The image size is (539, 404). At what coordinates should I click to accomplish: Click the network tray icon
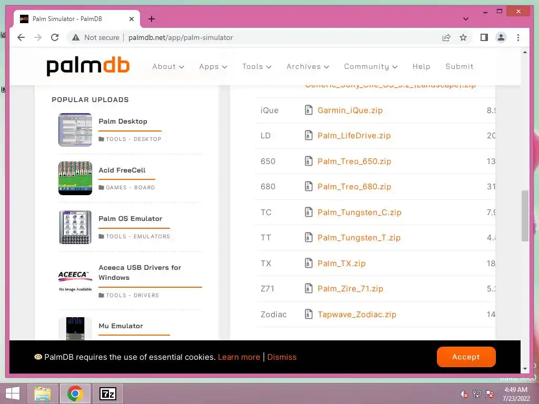click(477, 394)
